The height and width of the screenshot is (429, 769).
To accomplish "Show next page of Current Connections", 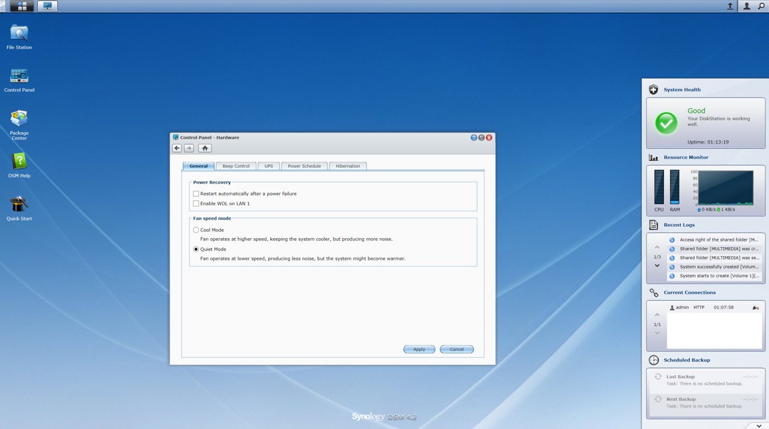I will tap(657, 333).
